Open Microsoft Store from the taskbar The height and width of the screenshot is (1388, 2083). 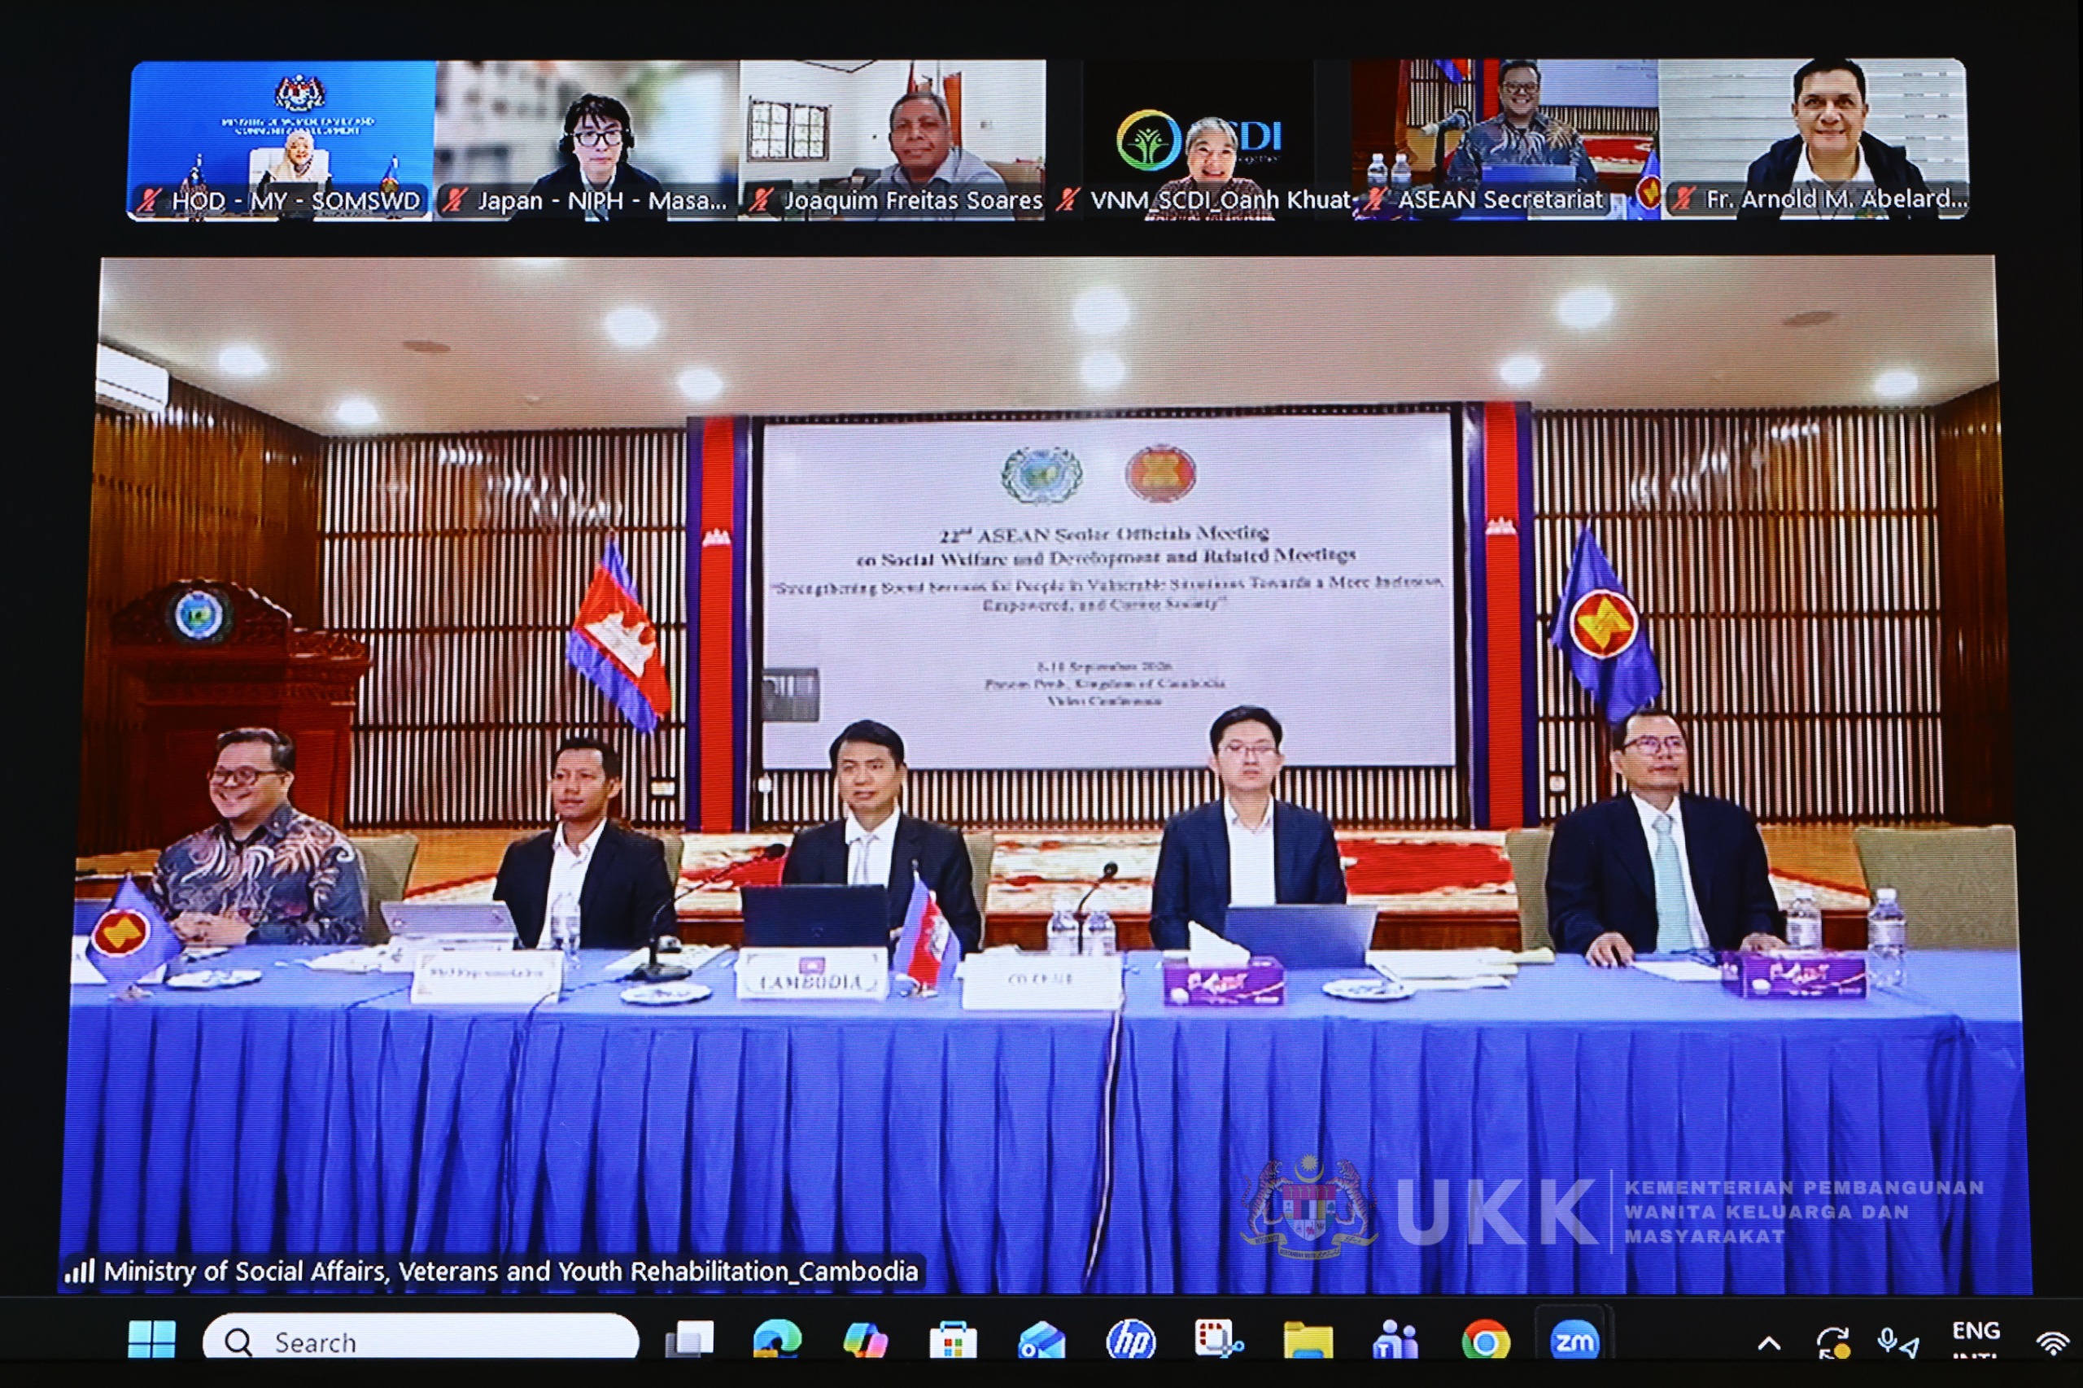[x=953, y=1341]
